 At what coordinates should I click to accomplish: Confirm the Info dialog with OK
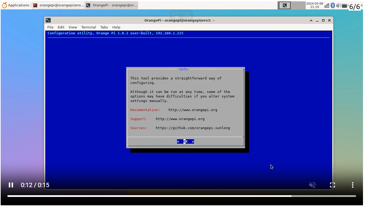click(x=185, y=142)
